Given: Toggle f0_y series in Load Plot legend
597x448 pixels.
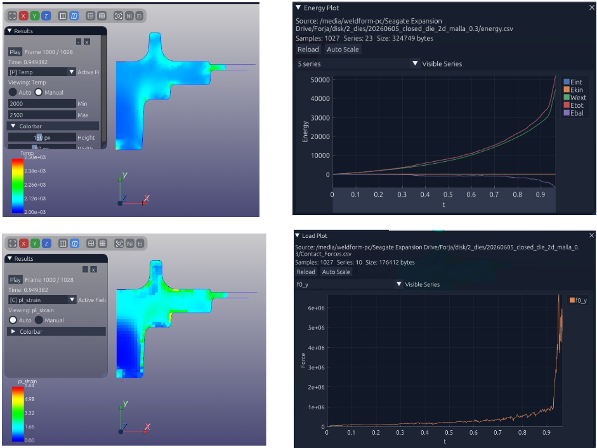Looking at the screenshot, I should coord(578,300).
